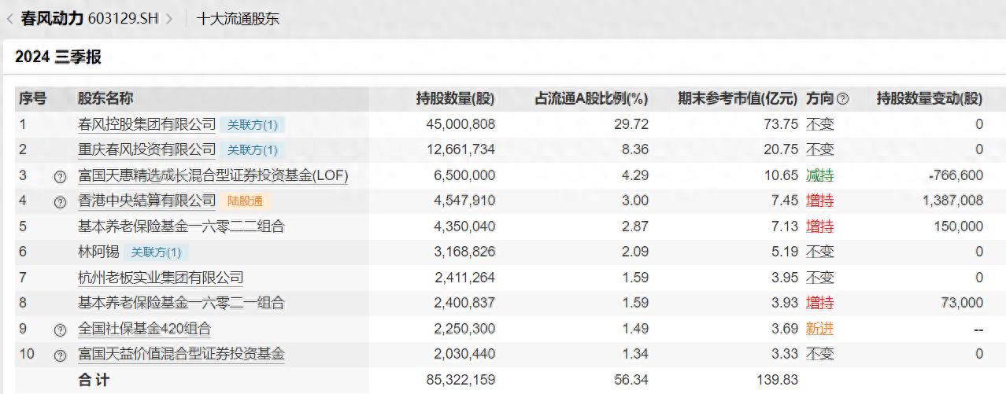Screen dimensions: 1006x394
Task: Open 富国天益价值混合型证券投资基金 link
Action: coord(181,354)
